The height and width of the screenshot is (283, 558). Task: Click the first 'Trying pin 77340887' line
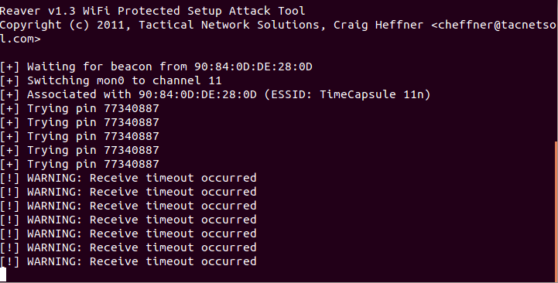(80, 109)
